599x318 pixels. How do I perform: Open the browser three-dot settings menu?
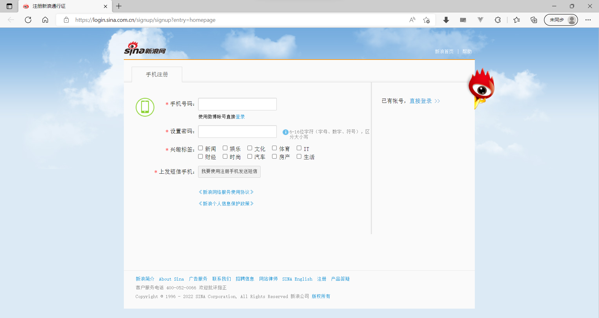(x=589, y=20)
